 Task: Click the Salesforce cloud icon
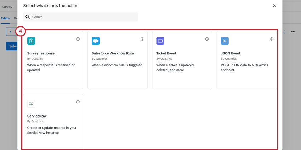[x=96, y=41]
